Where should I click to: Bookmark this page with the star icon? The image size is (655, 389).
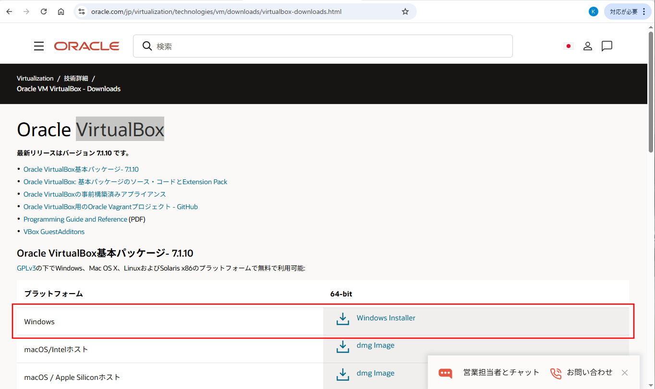coord(405,12)
